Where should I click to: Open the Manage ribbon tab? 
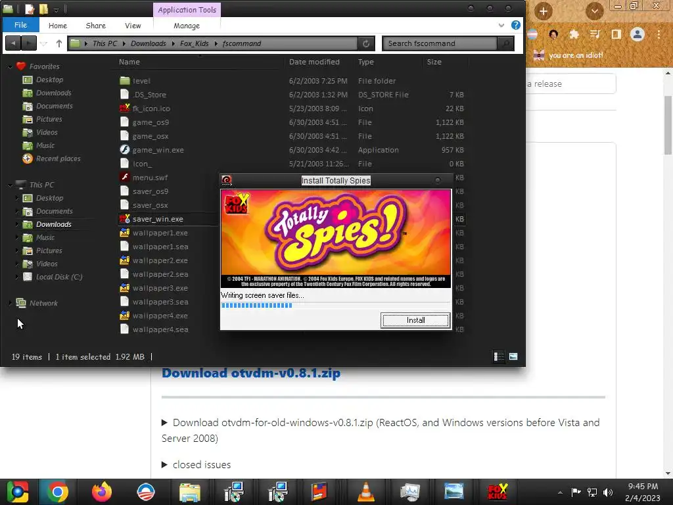tap(186, 26)
